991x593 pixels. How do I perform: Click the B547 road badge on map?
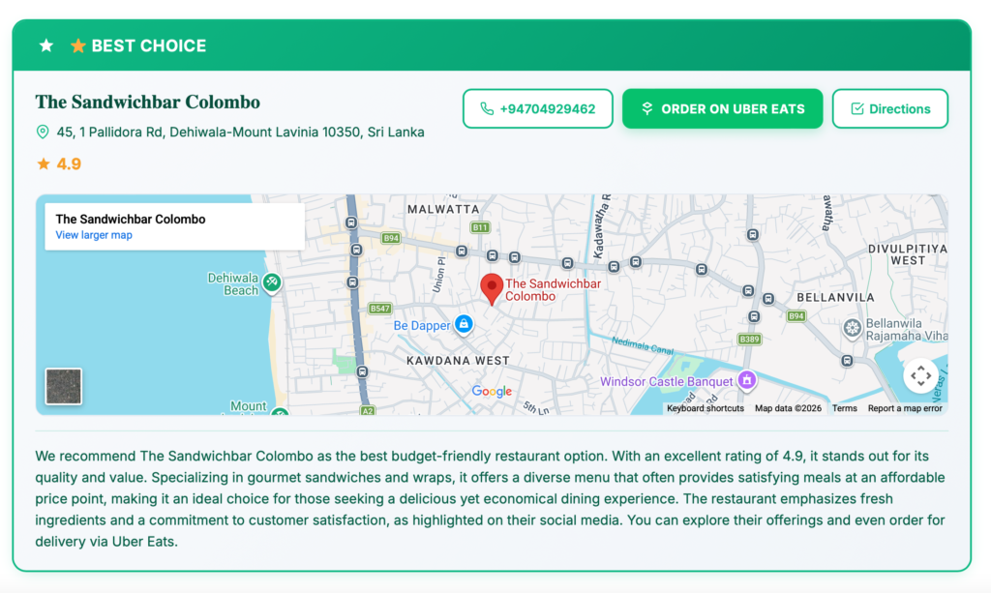coord(379,309)
